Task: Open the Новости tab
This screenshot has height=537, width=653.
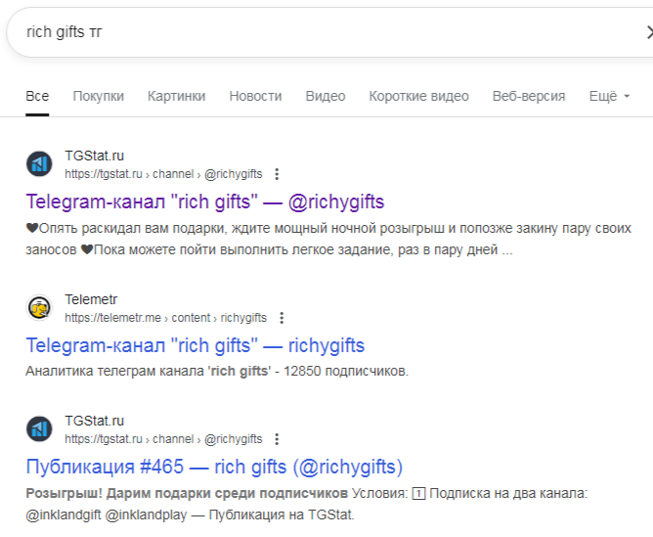Action: pos(255,96)
